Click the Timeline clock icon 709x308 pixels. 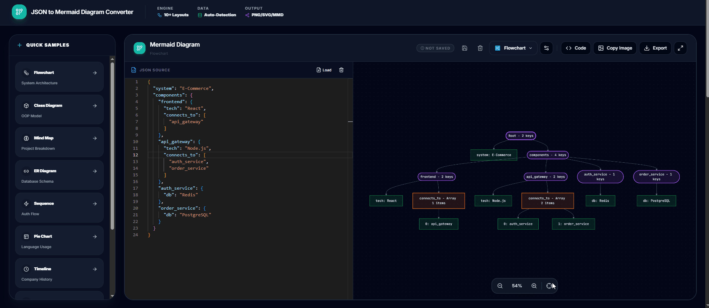26,269
